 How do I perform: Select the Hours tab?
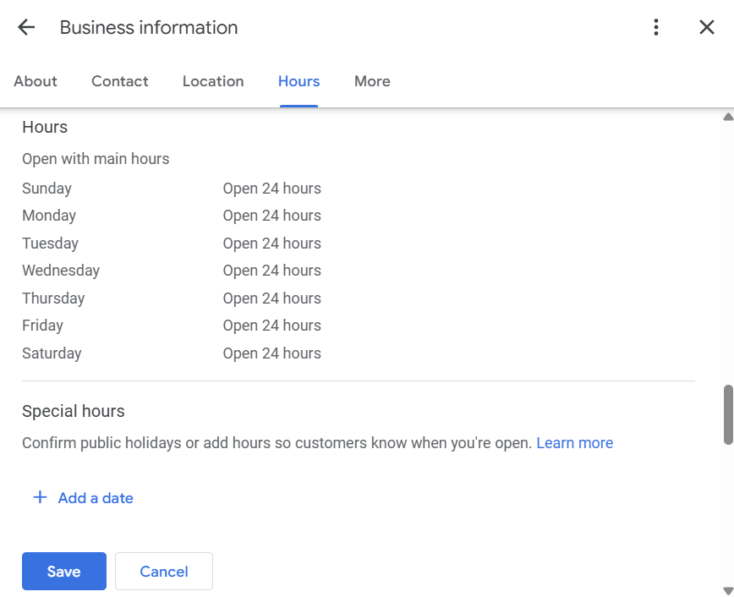coord(298,81)
